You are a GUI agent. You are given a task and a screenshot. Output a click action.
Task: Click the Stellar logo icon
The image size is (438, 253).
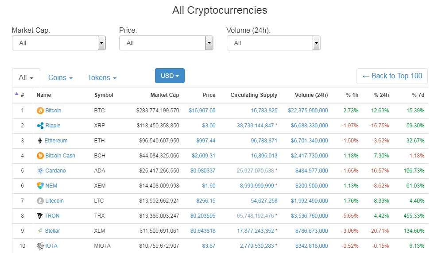tap(40, 231)
